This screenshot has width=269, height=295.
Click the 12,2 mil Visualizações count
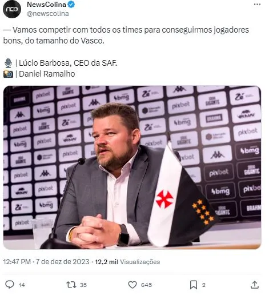click(127, 262)
